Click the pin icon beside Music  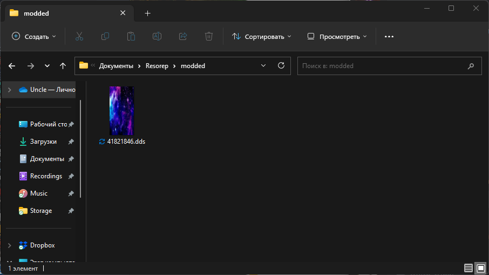(x=71, y=193)
